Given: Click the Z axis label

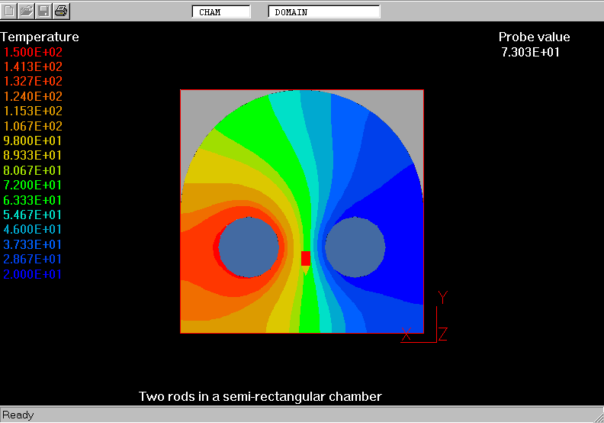Looking at the screenshot, I should [x=443, y=334].
